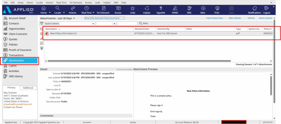Image resolution: width=281 pixels, height=124 pixels.
Task: Switch to the Primary contact tab
Action: [11, 88]
